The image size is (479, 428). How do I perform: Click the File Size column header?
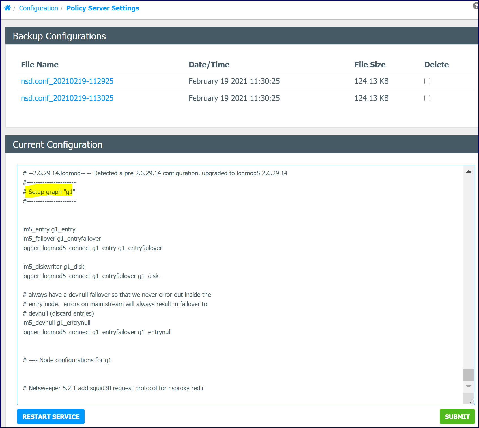tap(370, 65)
